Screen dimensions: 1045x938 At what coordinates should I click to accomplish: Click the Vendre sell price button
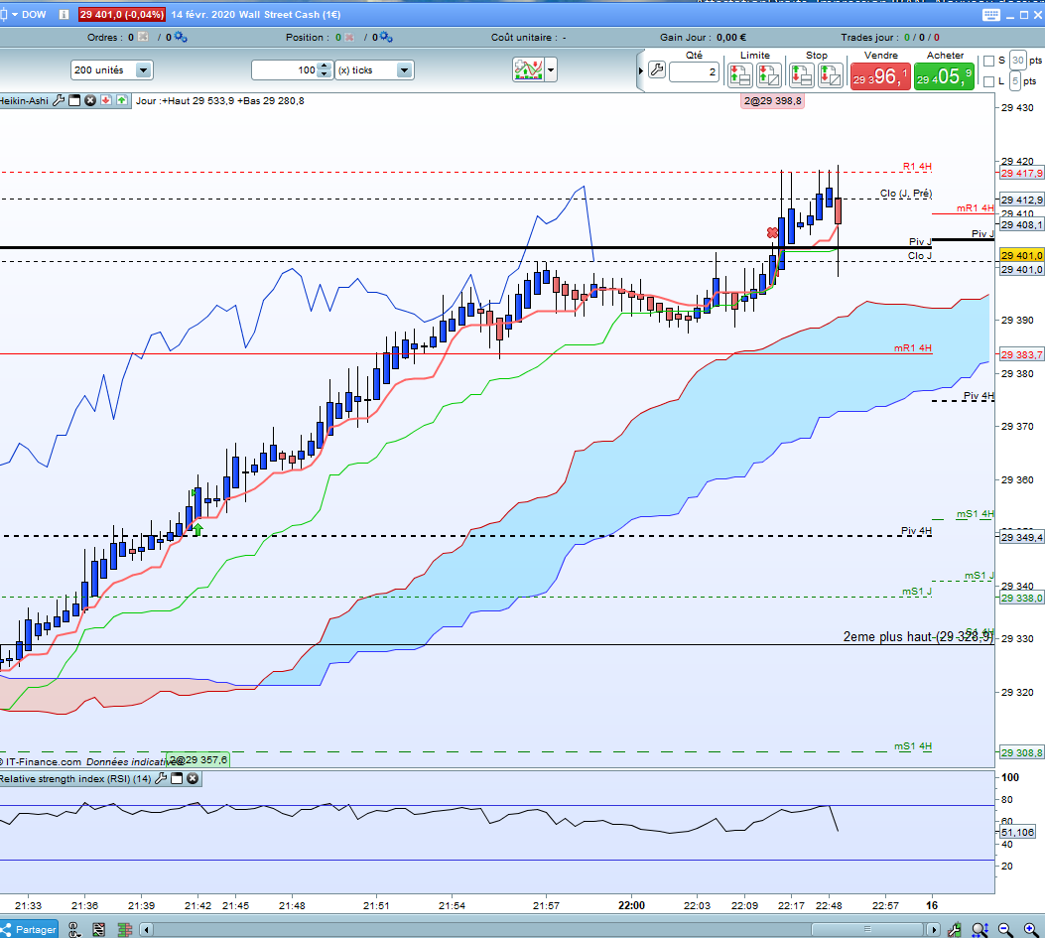click(x=880, y=76)
